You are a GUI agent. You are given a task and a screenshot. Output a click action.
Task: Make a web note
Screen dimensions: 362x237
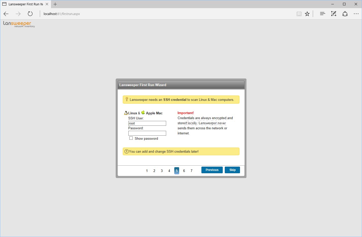click(334, 14)
